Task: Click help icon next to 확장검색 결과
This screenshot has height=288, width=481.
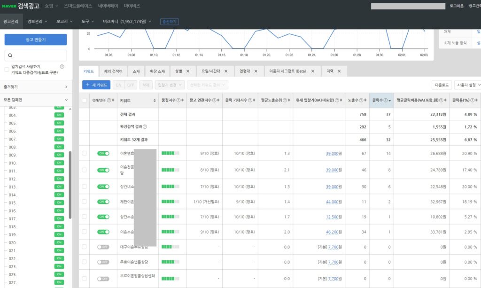Action: tap(145, 127)
